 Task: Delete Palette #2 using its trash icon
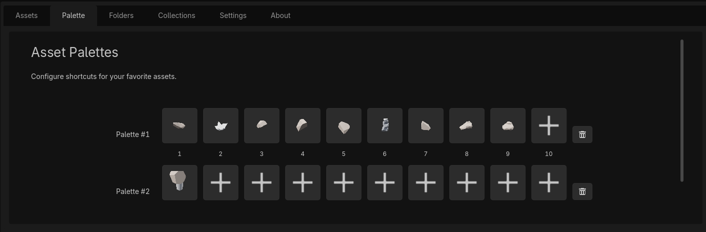click(x=582, y=191)
